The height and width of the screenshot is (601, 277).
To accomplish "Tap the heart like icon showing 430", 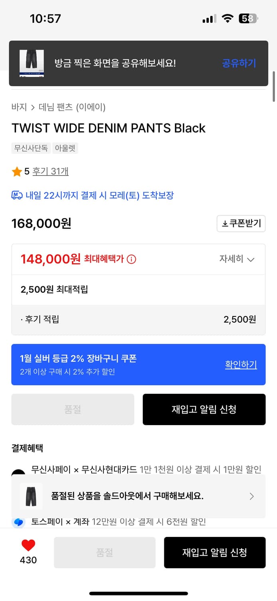I will click(x=27, y=545).
